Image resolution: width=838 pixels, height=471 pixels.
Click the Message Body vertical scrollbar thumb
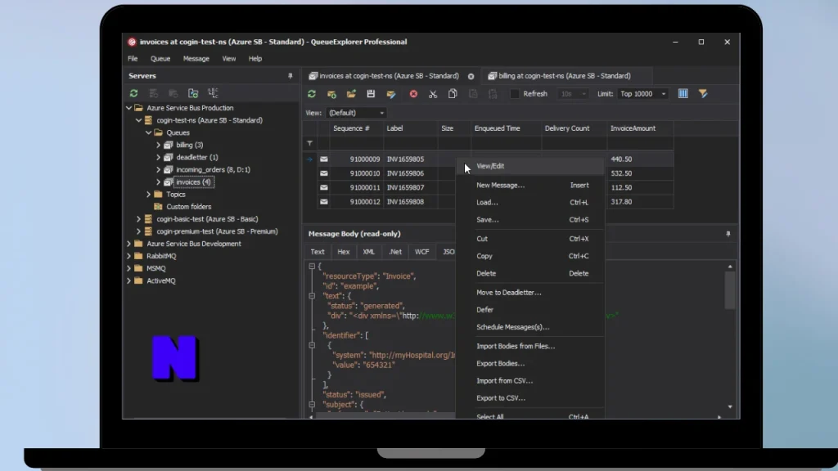coord(730,290)
